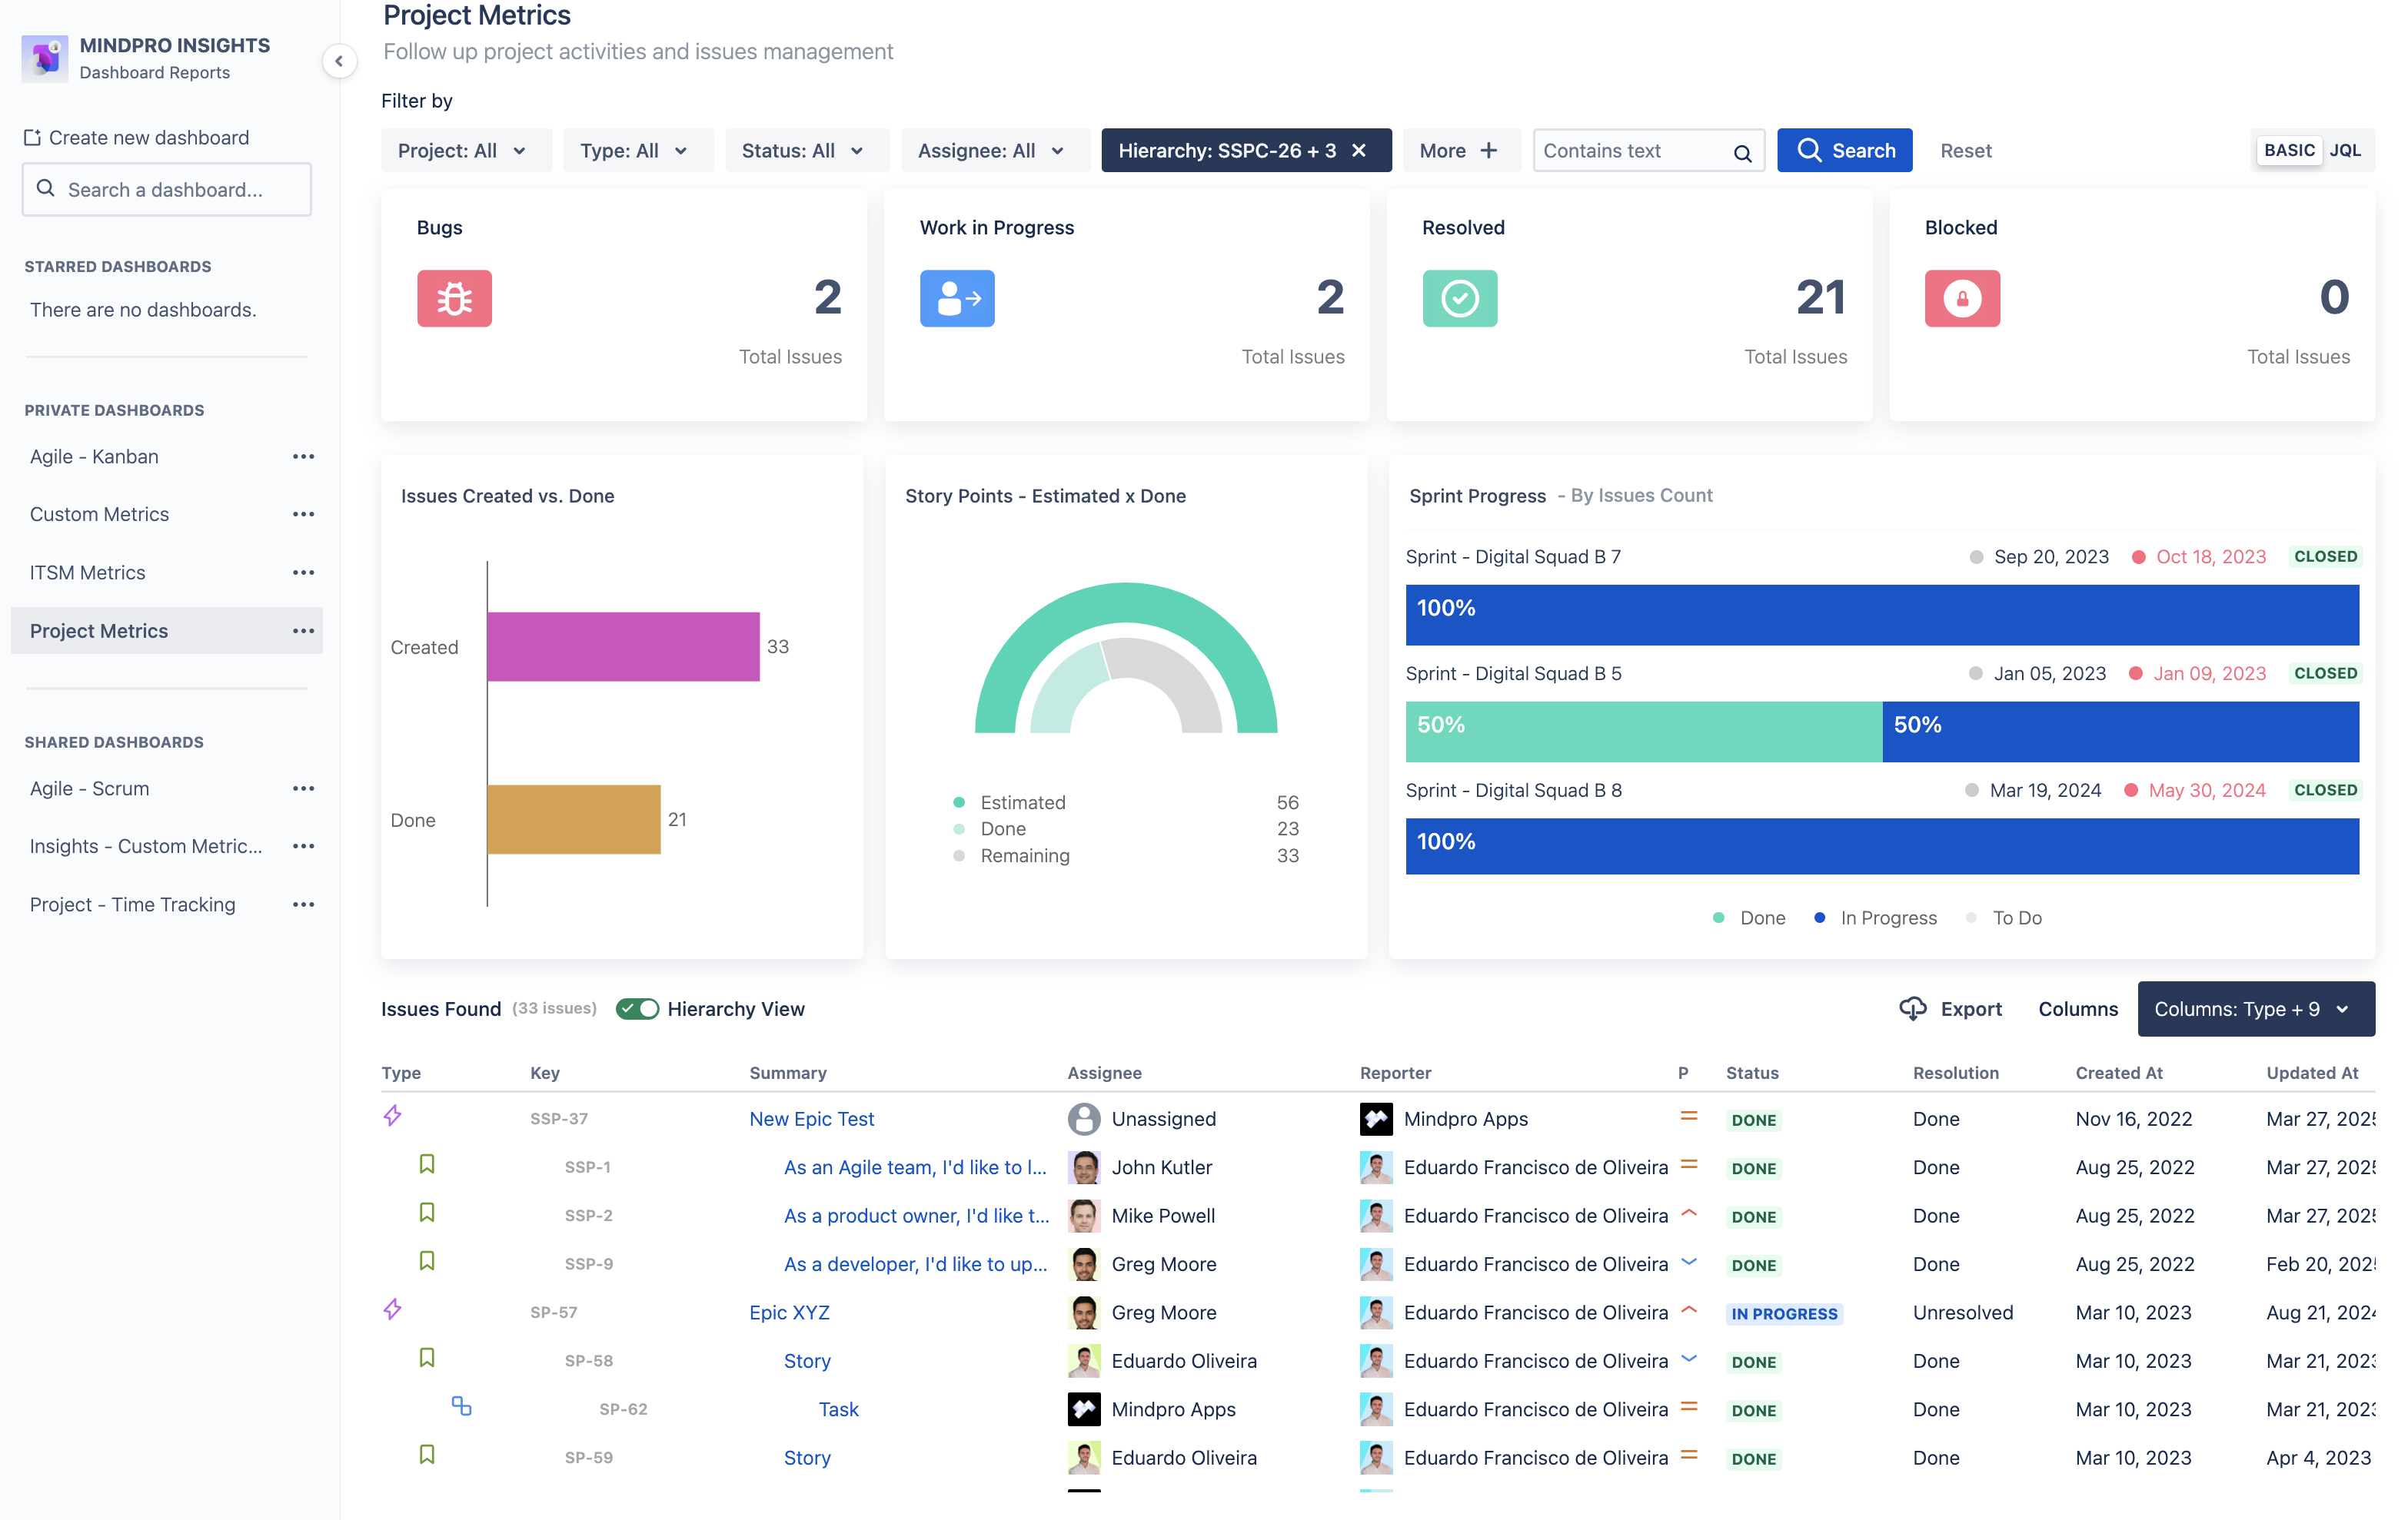Toggle the Hierarchy View switch
The image size is (2408, 1520).
click(x=637, y=1008)
